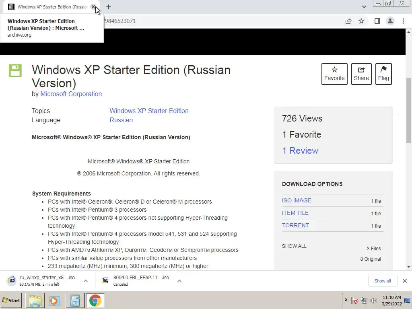This screenshot has width=412, height=309.
Task: Show all downloads
Action: point(383,281)
